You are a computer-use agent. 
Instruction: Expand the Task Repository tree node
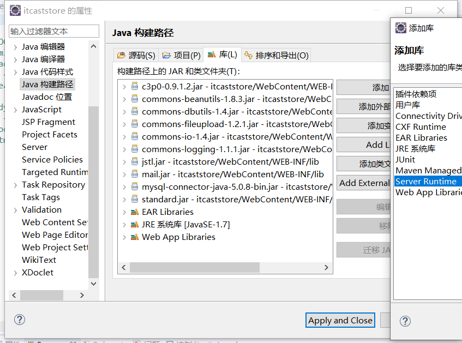click(x=15, y=185)
